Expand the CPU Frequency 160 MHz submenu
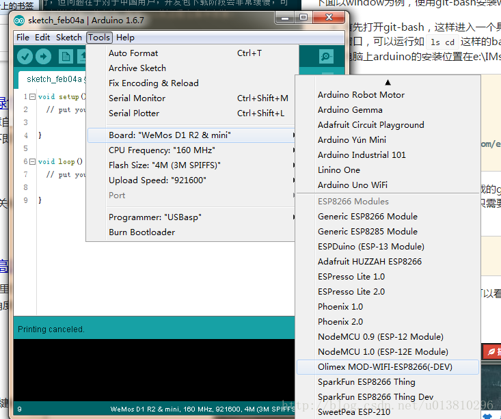The image size is (501, 419). click(x=191, y=150)
